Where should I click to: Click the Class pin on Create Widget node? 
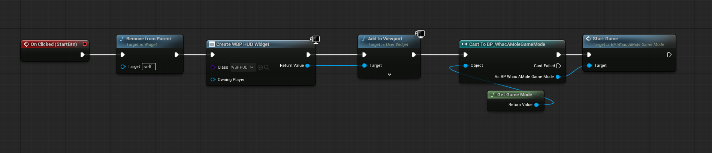pyautogui.click(x=213, y=68)
